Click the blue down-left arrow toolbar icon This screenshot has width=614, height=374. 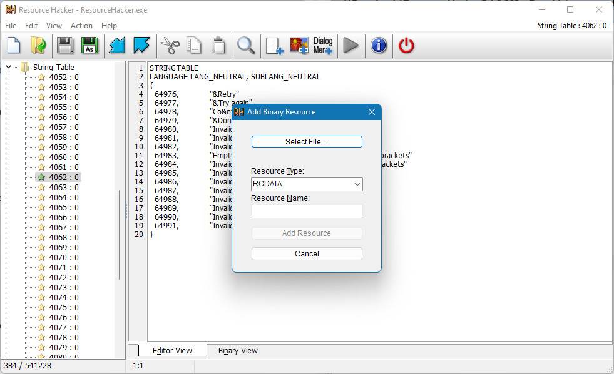[116, 46]
